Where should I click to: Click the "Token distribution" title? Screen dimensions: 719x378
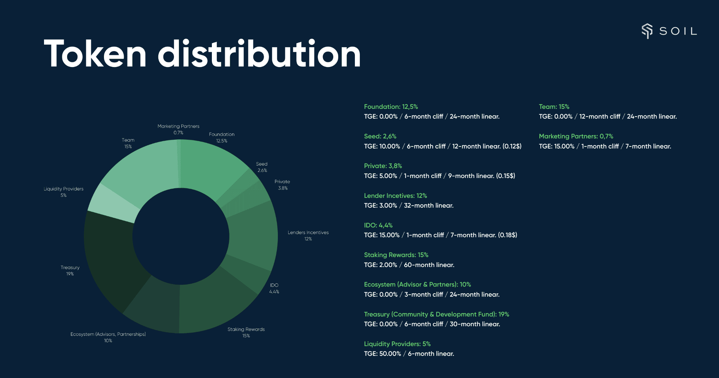(202, 54)
